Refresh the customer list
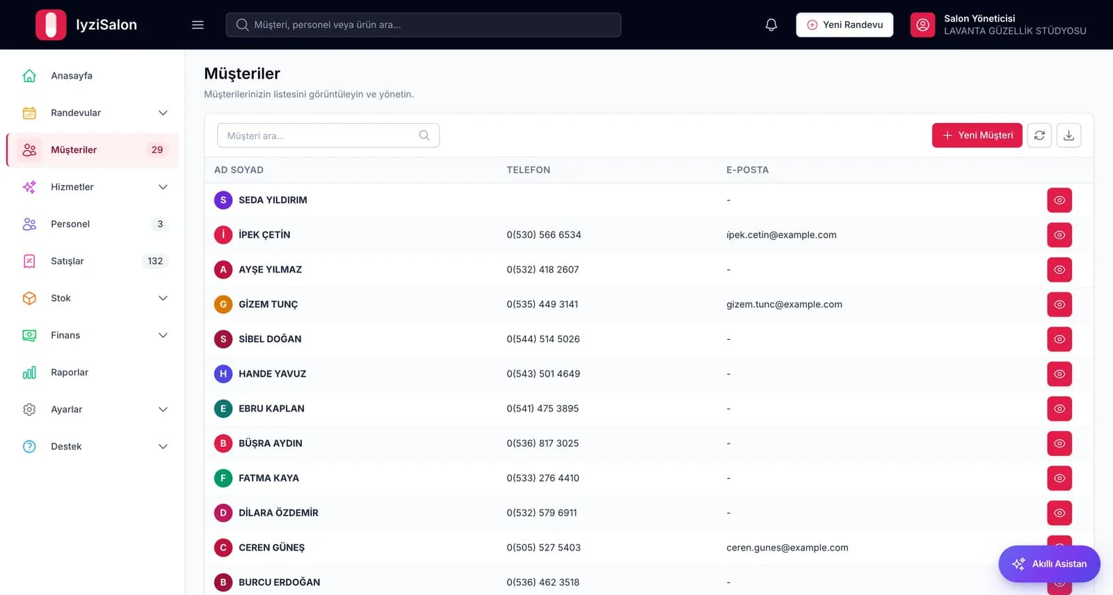1113x595 pixels. (1039, 136)
